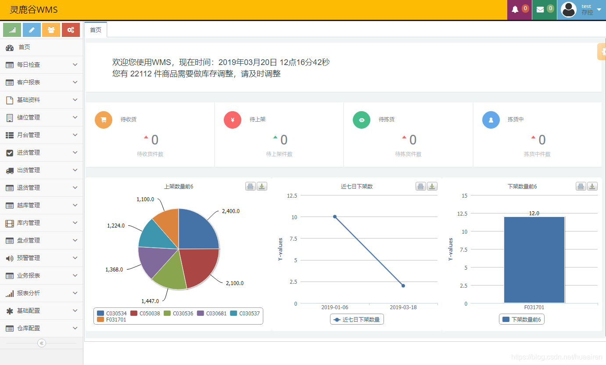Open the user profile avatar

coord(568,10)
